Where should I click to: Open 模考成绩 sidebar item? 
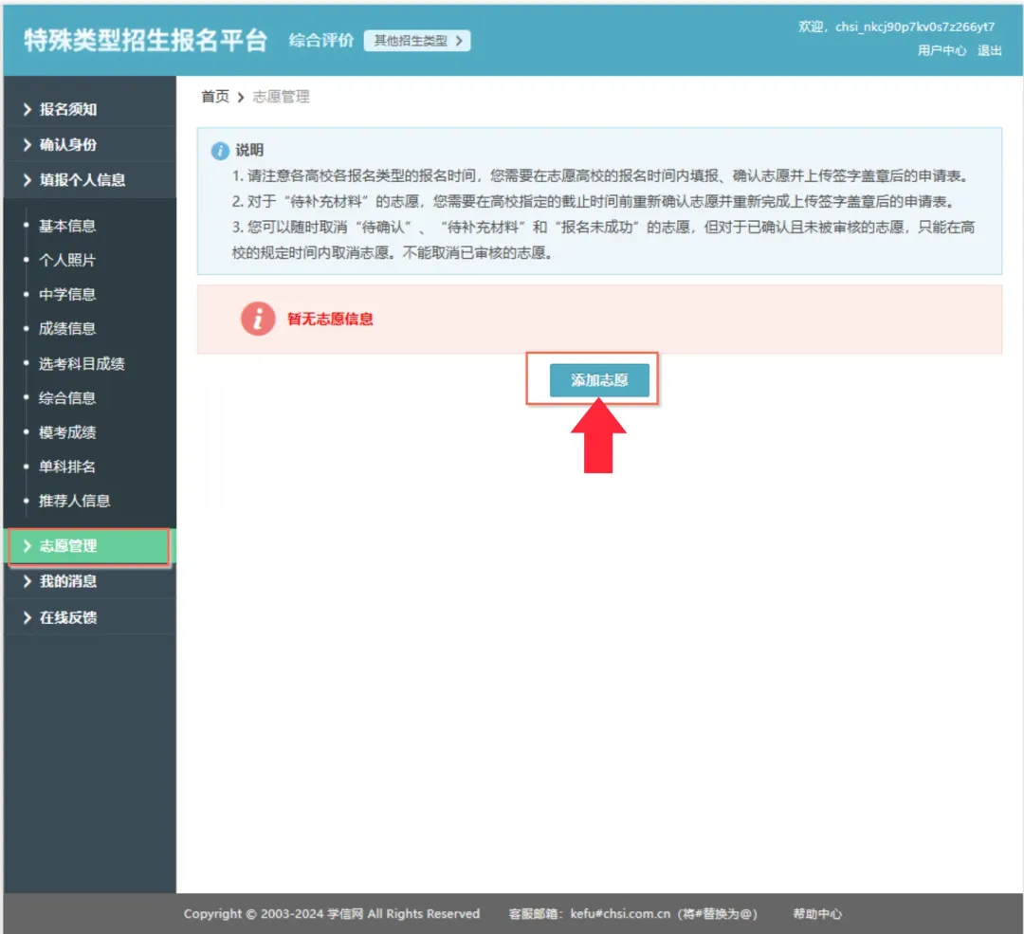(x=67, y=432)
